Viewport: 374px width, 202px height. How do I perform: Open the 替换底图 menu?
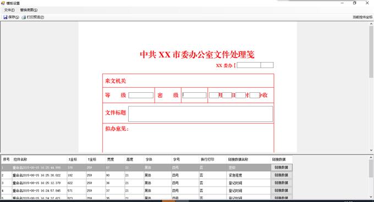[x=29, y=10]
